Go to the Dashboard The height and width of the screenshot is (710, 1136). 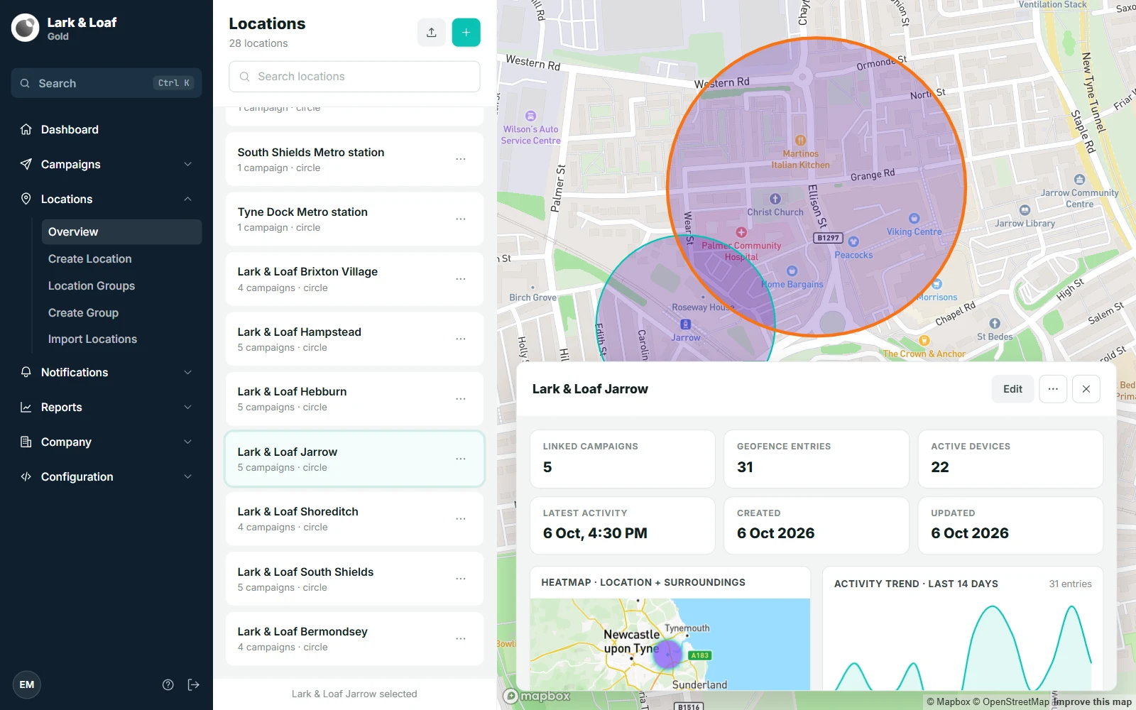point(106,129)
